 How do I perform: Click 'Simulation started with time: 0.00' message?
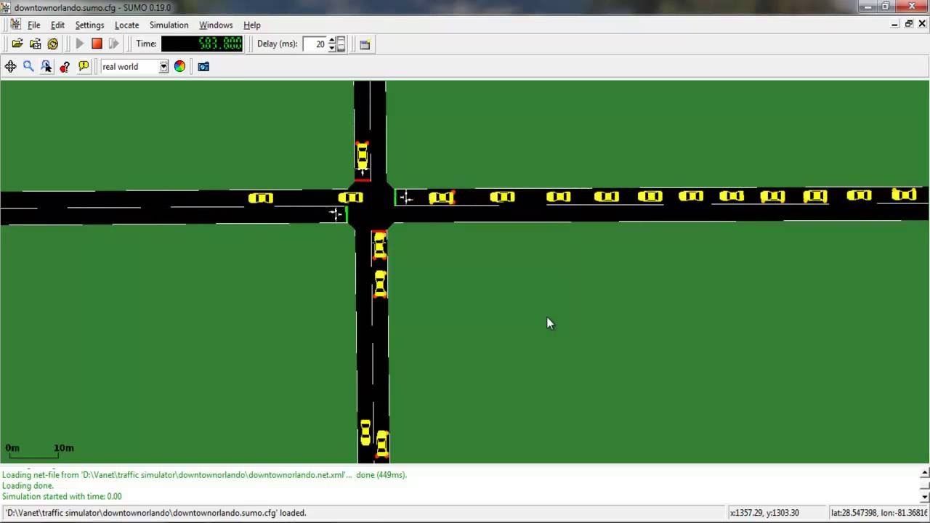62,497
